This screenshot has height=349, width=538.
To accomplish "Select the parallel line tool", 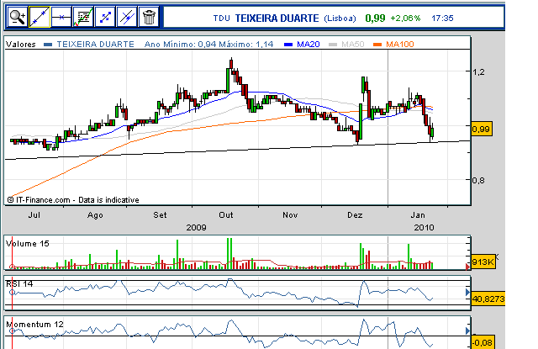I will coord(127,17).
